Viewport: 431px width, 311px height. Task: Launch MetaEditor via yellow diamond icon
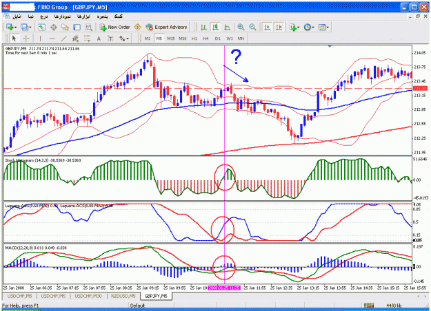pyautogui.click(x=137, y=27)
